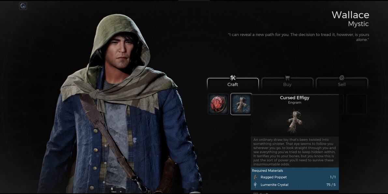
Task: Click the Lumenite Crystal 75/5 material row
Action: point(295,185)
